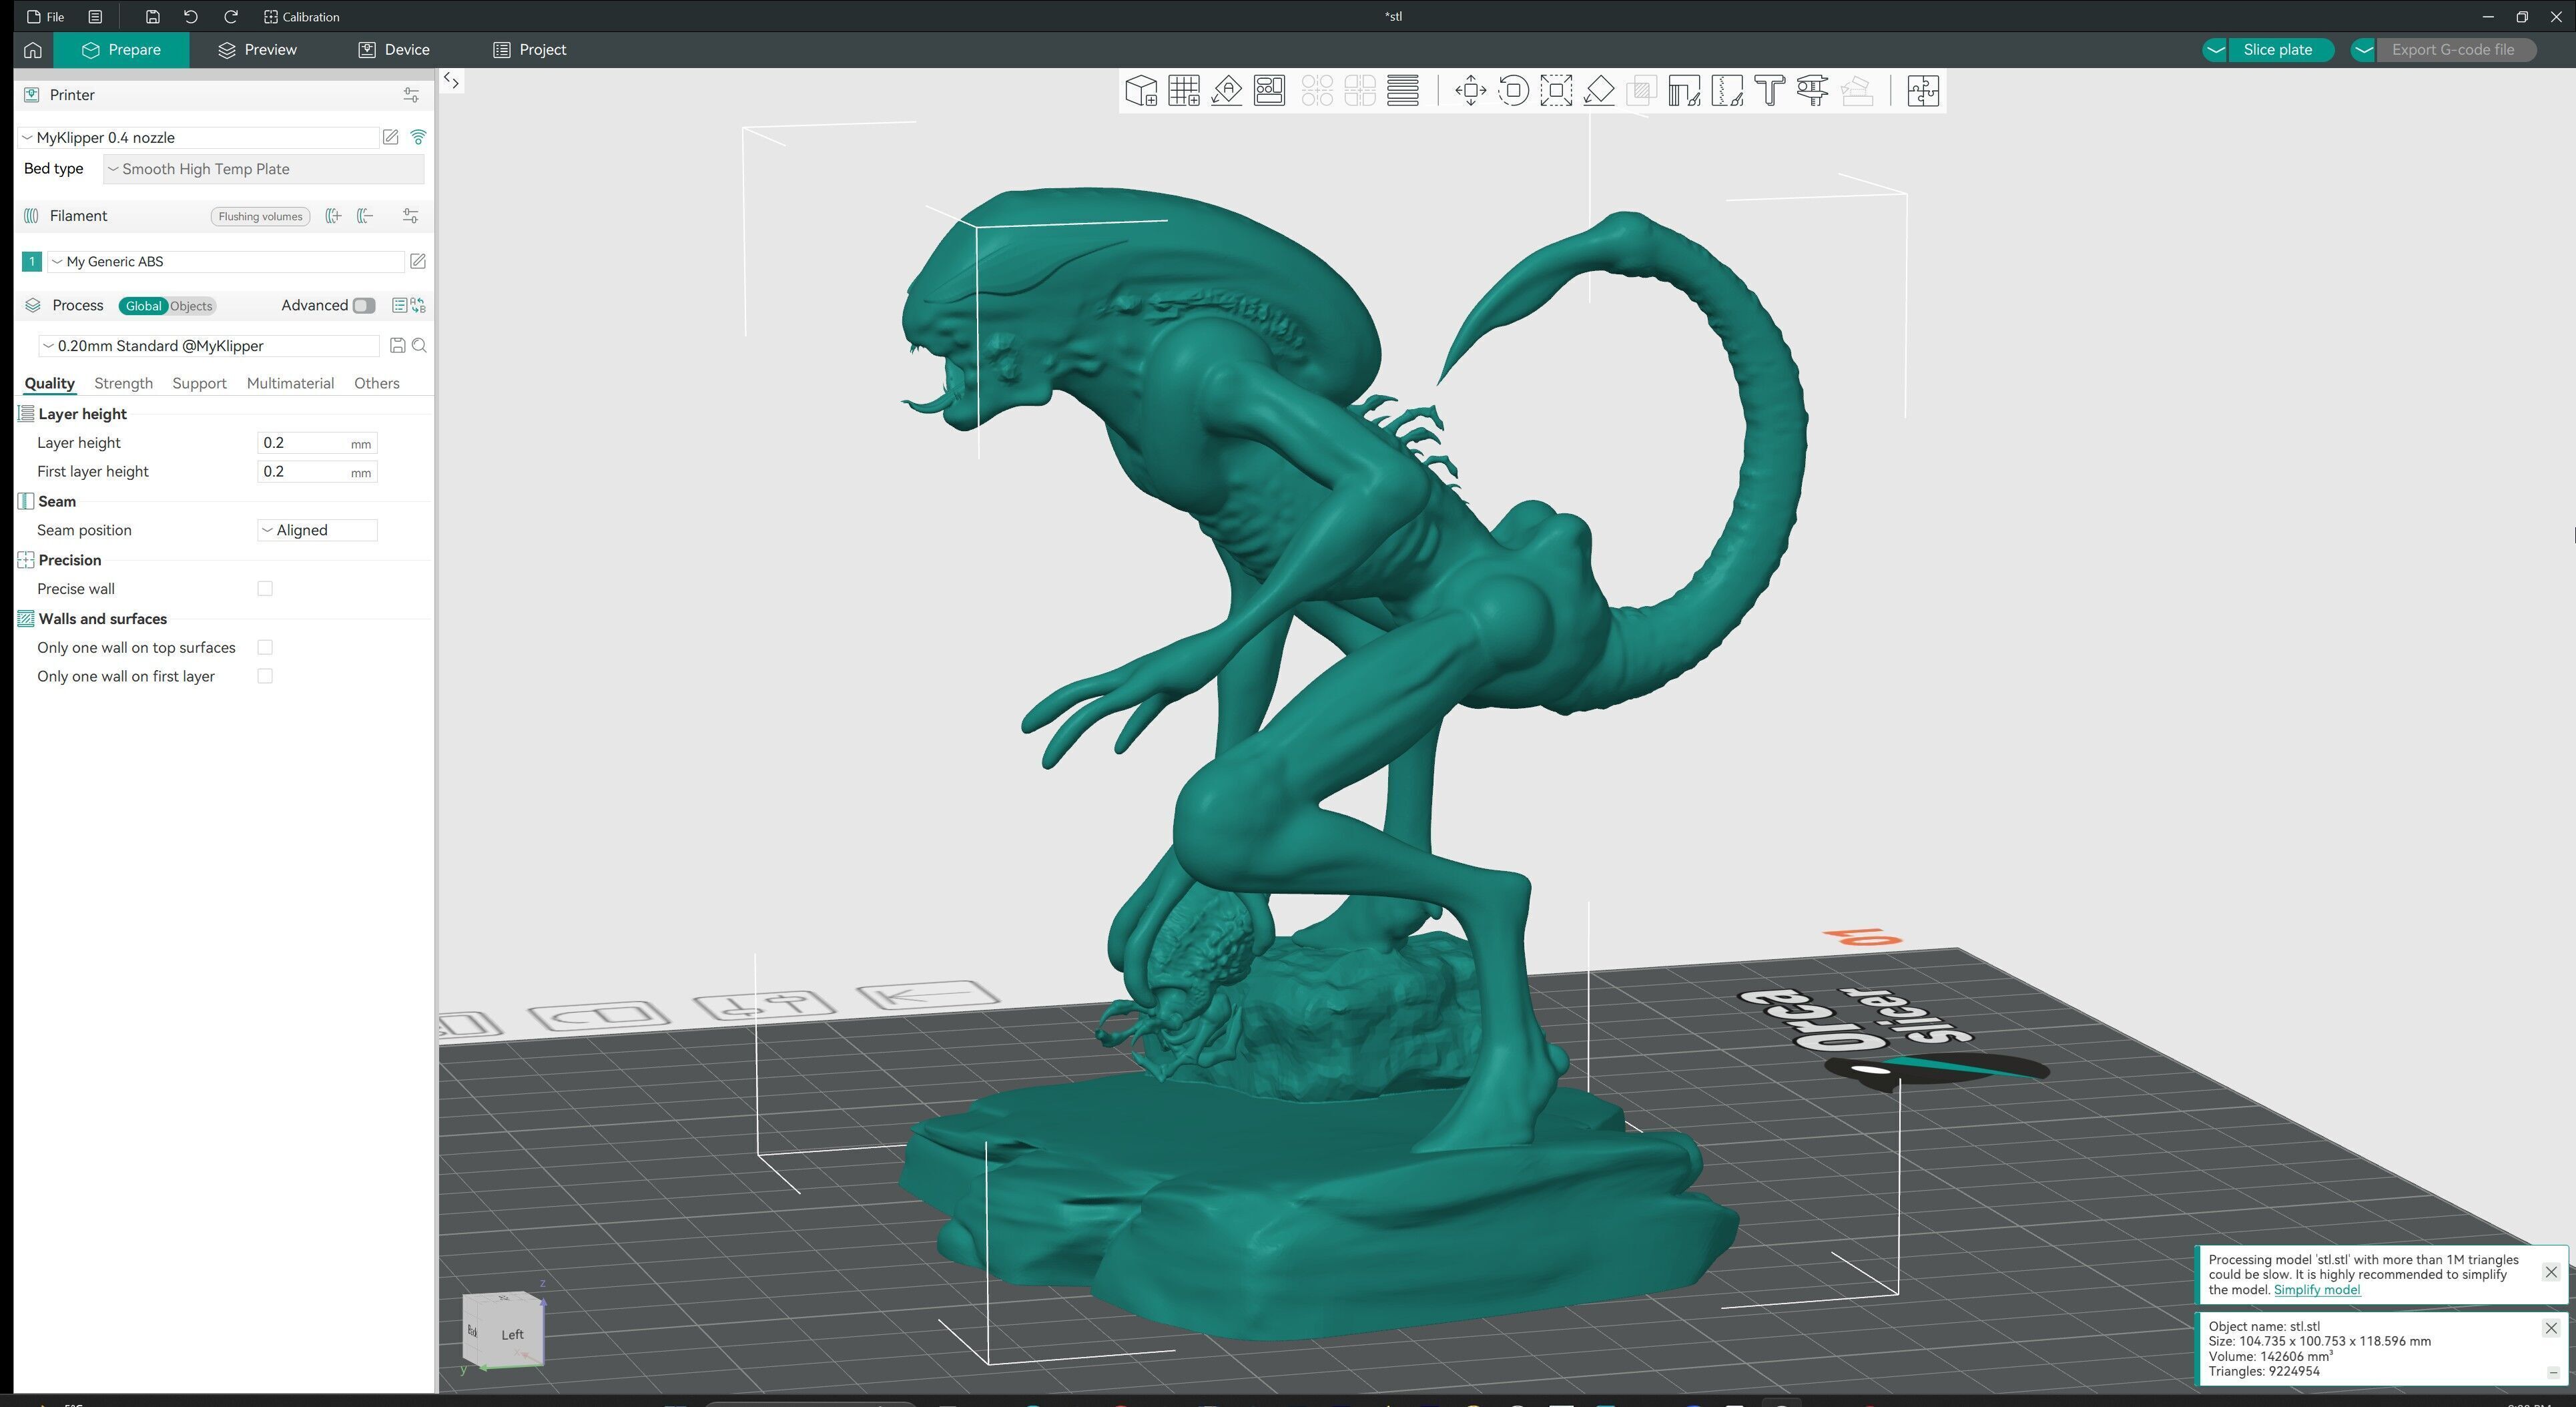Open the Support settings tab

click(199, 384)
